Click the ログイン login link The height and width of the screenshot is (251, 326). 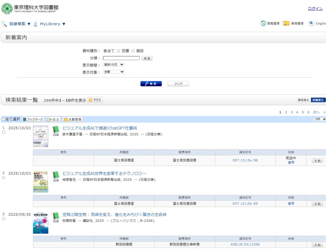click(315, 9)
